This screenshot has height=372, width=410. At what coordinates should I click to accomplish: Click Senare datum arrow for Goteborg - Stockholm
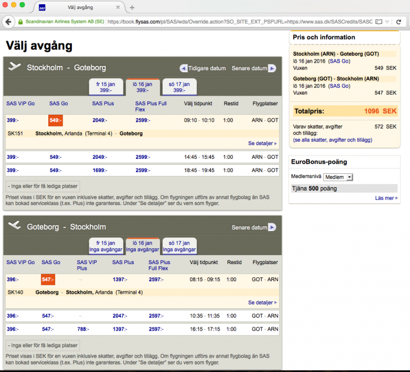pos(272,227)
